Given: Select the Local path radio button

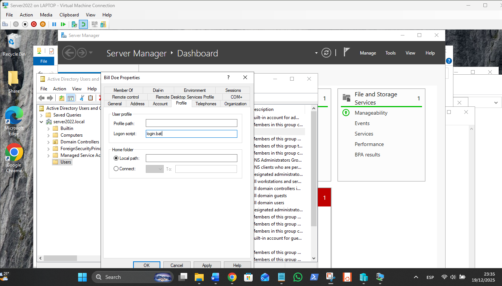Looking at the screenshot, I should [x=116, y=158].
